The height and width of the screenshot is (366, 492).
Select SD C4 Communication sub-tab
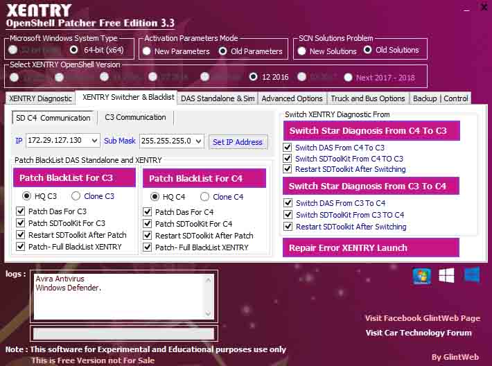(53, 118)
